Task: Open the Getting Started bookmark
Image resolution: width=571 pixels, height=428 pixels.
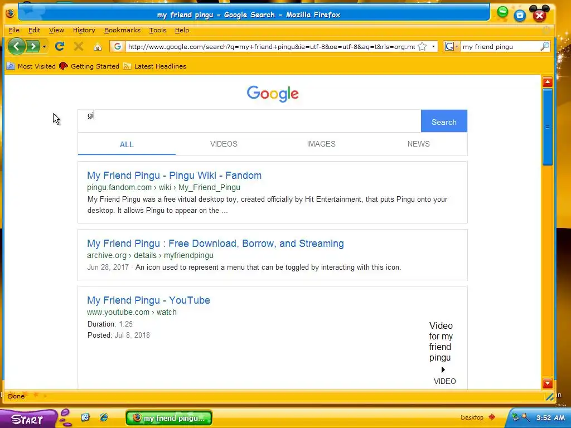Action: pyautogui.click(x=89, y=66)
